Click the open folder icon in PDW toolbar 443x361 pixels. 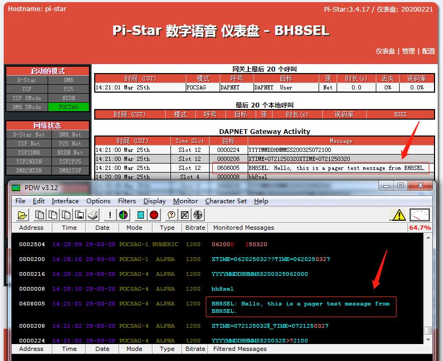pyautogui.click(x=22, y=215)
